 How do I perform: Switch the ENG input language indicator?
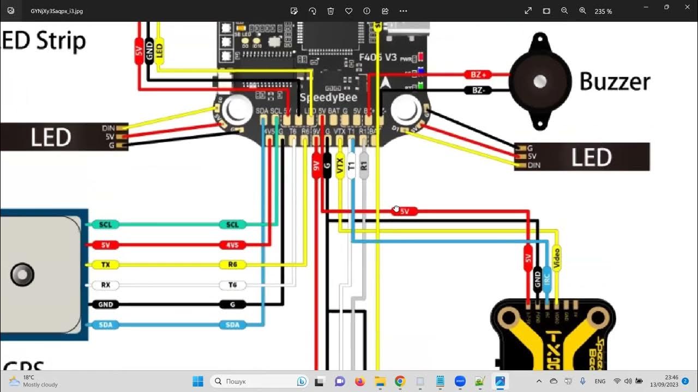[x=600, y=381]
